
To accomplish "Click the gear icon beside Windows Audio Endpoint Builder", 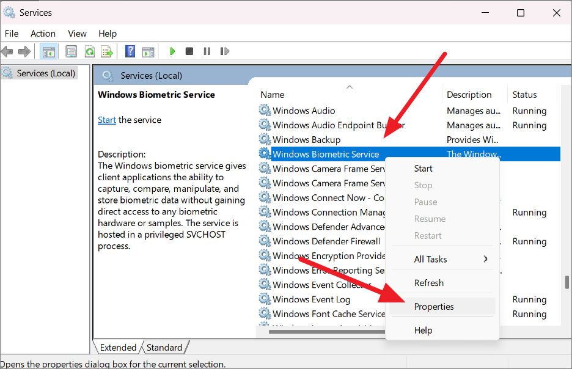I will tap(265, 125).
